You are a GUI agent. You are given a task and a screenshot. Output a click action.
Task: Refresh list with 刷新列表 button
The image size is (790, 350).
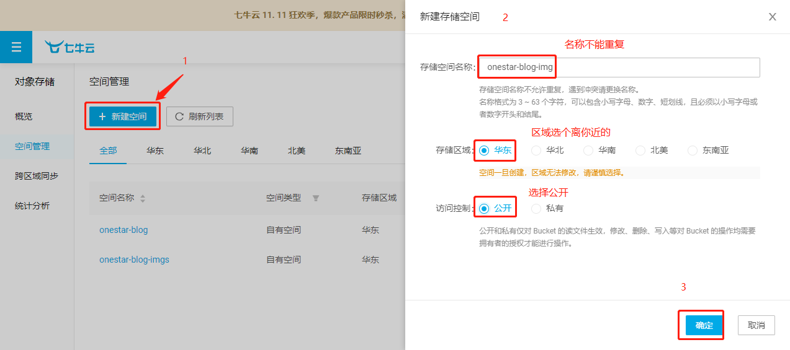(200, 116)
